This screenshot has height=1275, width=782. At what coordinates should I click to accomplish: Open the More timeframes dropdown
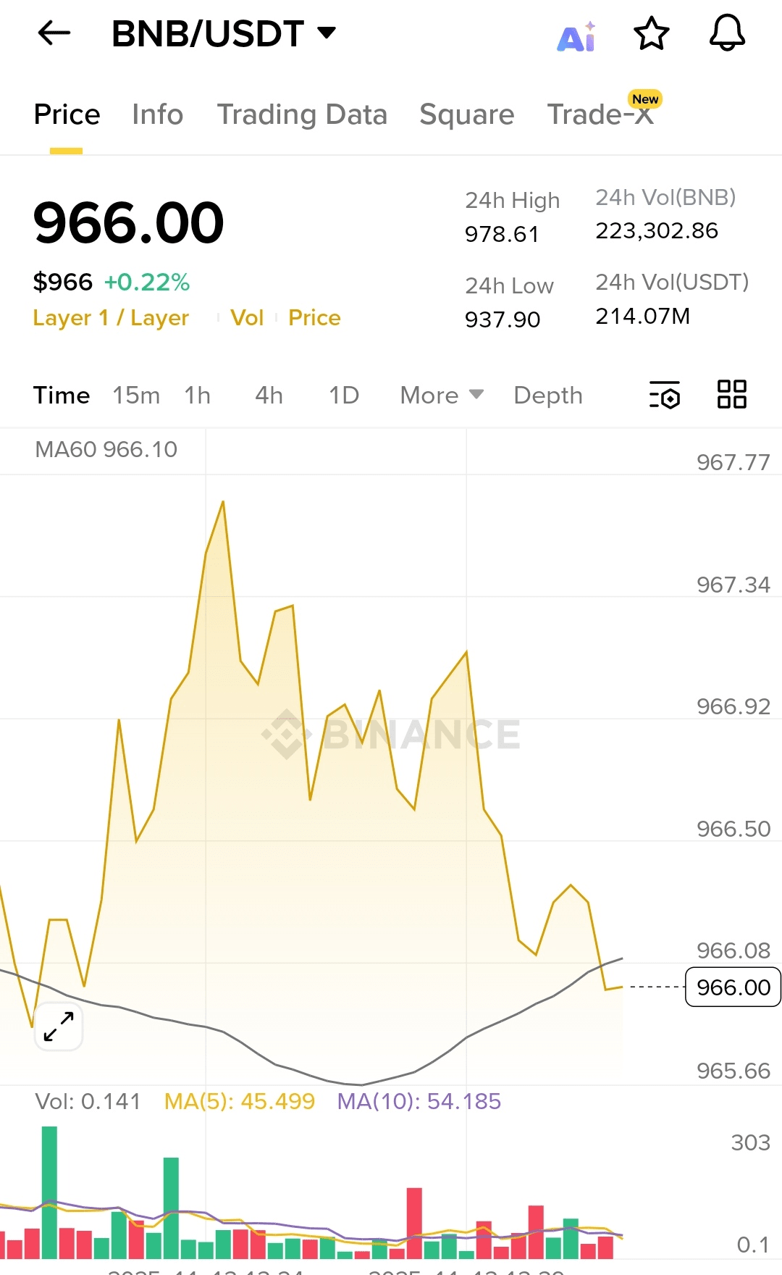pos(441,396)
